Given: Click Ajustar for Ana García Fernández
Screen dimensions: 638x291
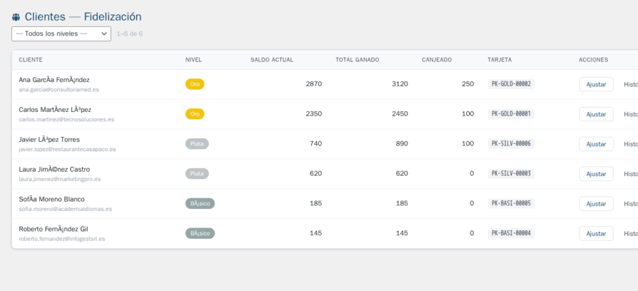Looking at the screenshot, I should click(596, 85).
